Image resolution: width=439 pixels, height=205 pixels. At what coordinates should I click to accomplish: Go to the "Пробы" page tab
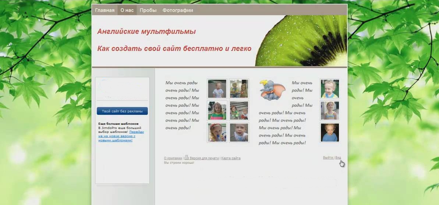pyautogui.click(x=148, y=10)
